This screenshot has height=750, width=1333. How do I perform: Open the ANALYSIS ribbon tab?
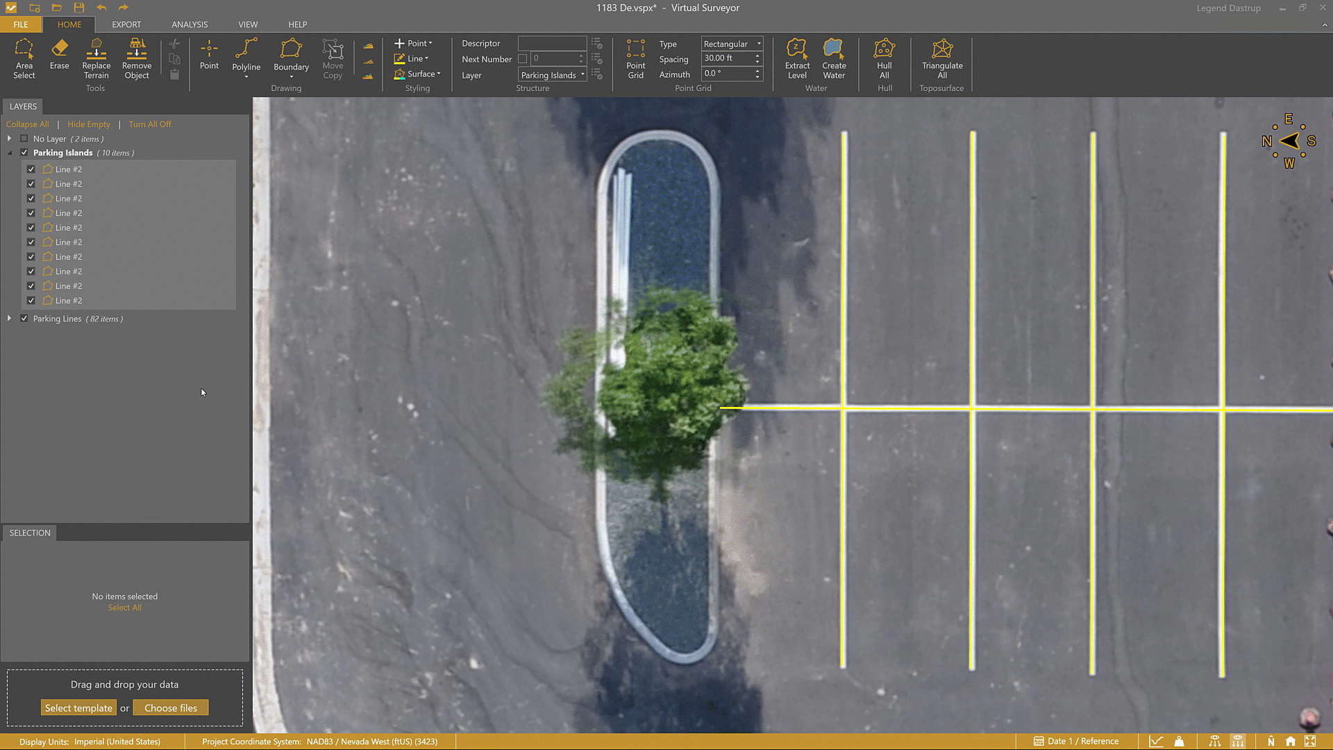(190, 24)
